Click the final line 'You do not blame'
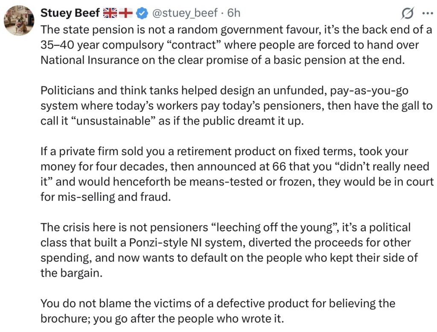 218,311
